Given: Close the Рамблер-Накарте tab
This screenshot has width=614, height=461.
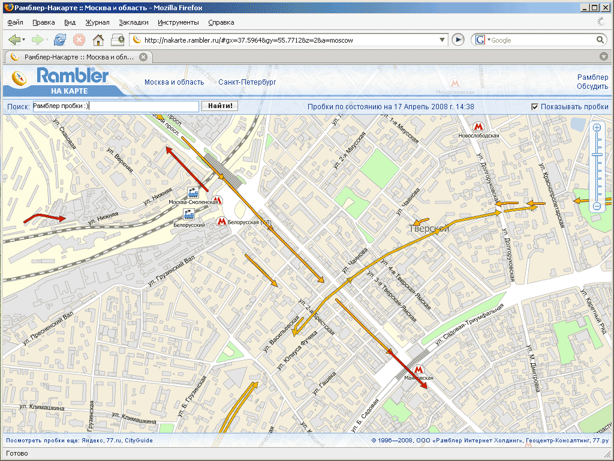Looking at the screenshot, I should click(143, 57).
